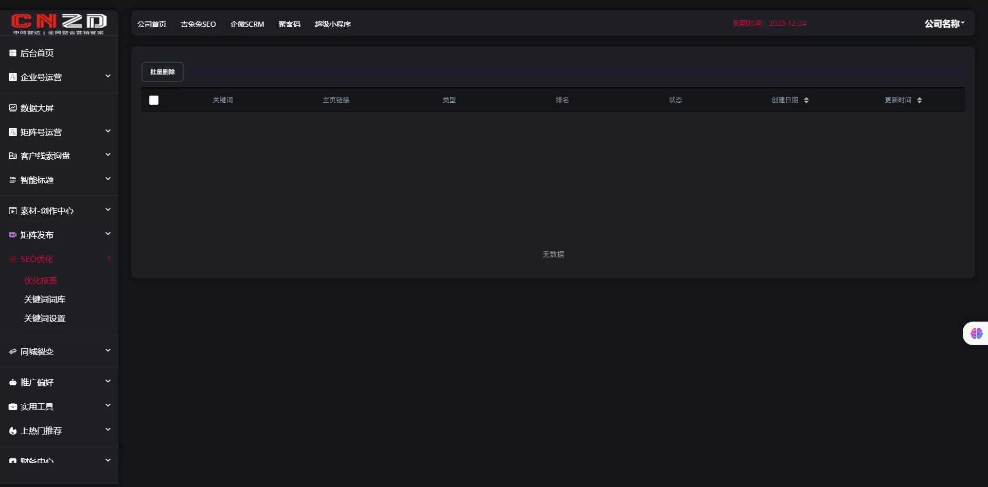The image size is (988, 487).
Task: Click the 上热门推荐 flame icon
Action: [x=13, y=430]
